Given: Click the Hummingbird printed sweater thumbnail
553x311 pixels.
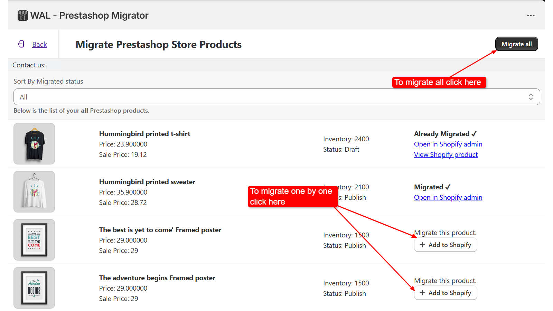Looking at the screenshot, I should pyautogui.click(x=34, y=192).
